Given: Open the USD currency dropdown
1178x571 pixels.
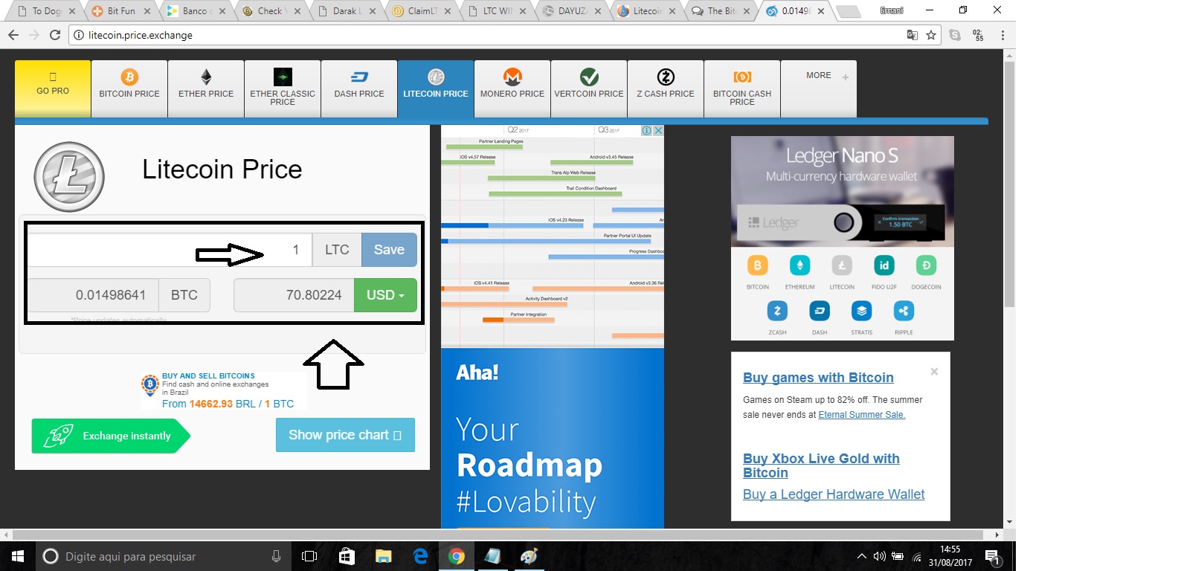Looking at the screenshot, I should coord(385,295).
